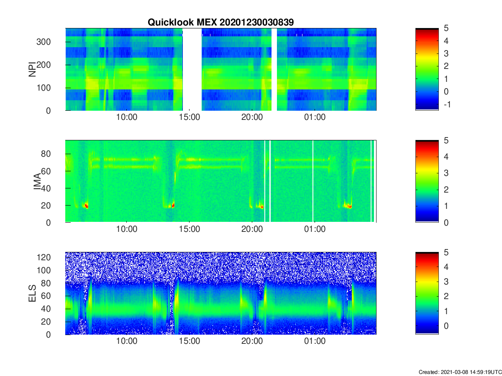Screen dimensions: 502x376
Task: Click the "5" label on NPI colorbar
Action: 446,28
